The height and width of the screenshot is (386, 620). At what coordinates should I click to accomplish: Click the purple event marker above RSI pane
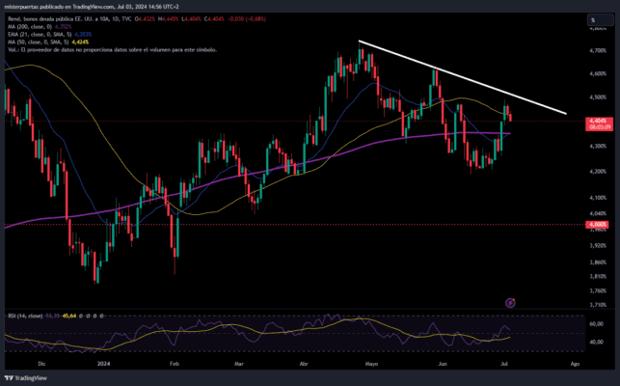pyautogui.click(x=511, y=302)
